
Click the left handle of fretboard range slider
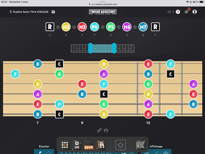point(90,48)
